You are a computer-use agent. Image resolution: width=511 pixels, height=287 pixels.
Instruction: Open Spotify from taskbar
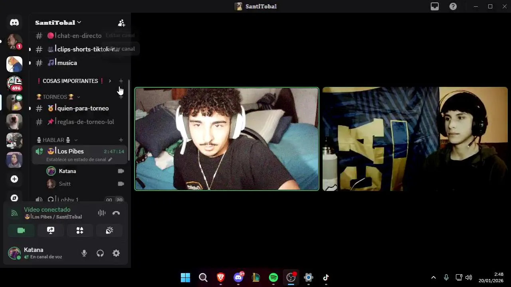[273, 277]
